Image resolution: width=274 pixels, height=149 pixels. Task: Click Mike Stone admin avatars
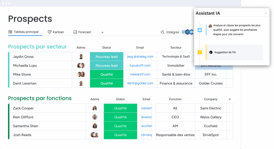[81, 74]
